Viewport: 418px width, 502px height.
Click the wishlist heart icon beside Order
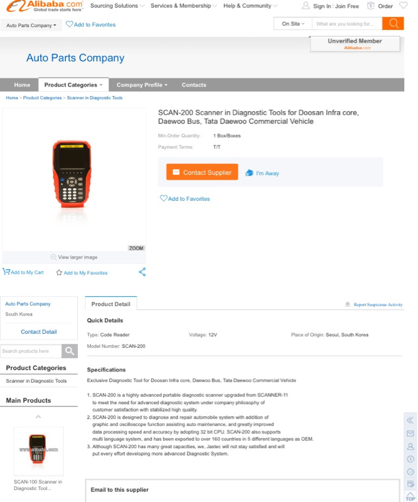click(x=404, y=6)
